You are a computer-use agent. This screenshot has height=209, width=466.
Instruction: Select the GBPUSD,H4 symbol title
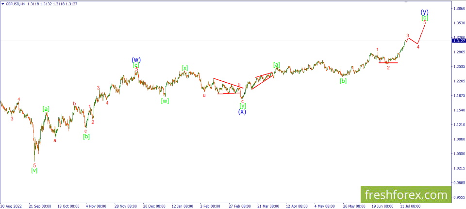(x=15, y=4)
